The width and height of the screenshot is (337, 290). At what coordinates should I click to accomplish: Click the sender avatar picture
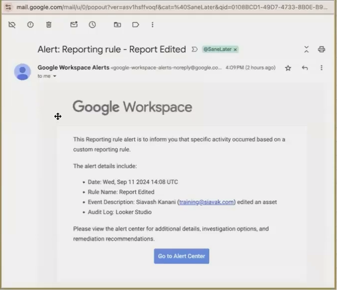pyautogui.click(x=22, y=72)
